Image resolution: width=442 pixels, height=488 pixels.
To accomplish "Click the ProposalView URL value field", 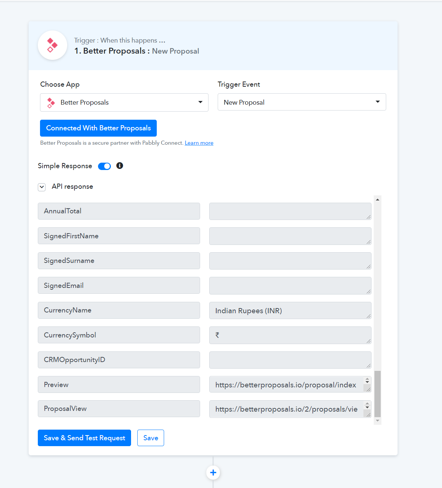I will pos(290,409).
